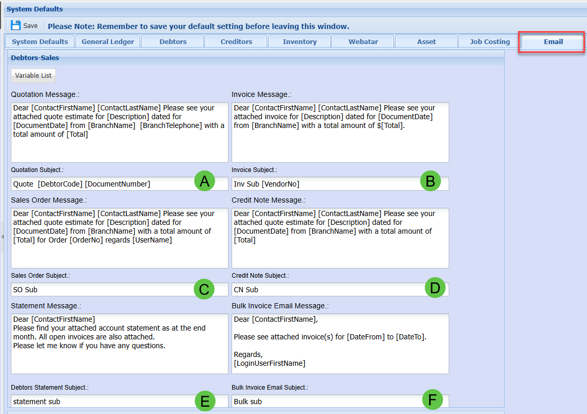Open the Job Costing tab
The height and width of the screenshot is (414, 587).
click(x=490, y=41)
